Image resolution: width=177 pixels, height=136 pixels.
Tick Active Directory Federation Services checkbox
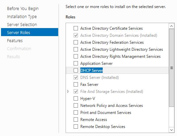click(76, 42)
